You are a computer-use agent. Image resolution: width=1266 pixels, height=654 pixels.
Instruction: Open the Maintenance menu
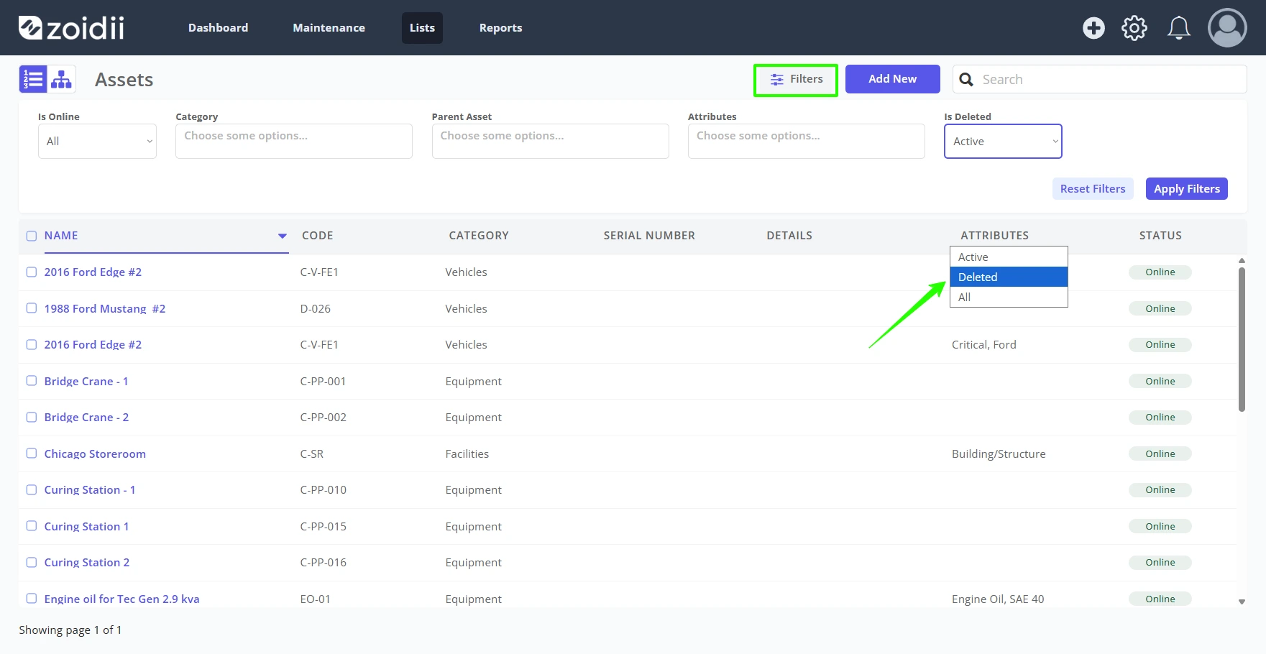click(329, 28)
